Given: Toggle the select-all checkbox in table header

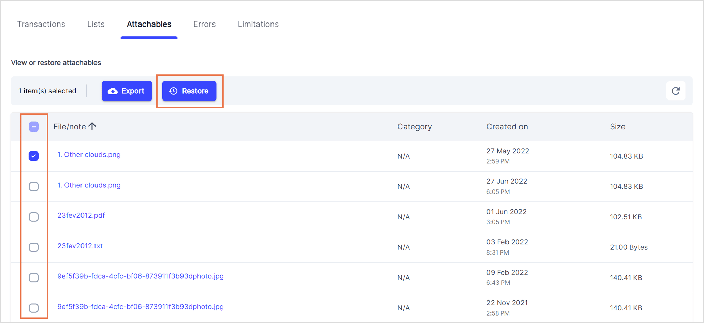Looking at the screenshot, I should point(34,126).
